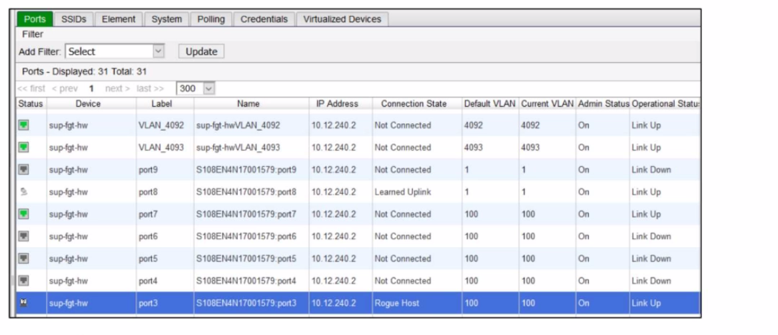Jump to last page link

pyautogui.click(x=150, y=89)
